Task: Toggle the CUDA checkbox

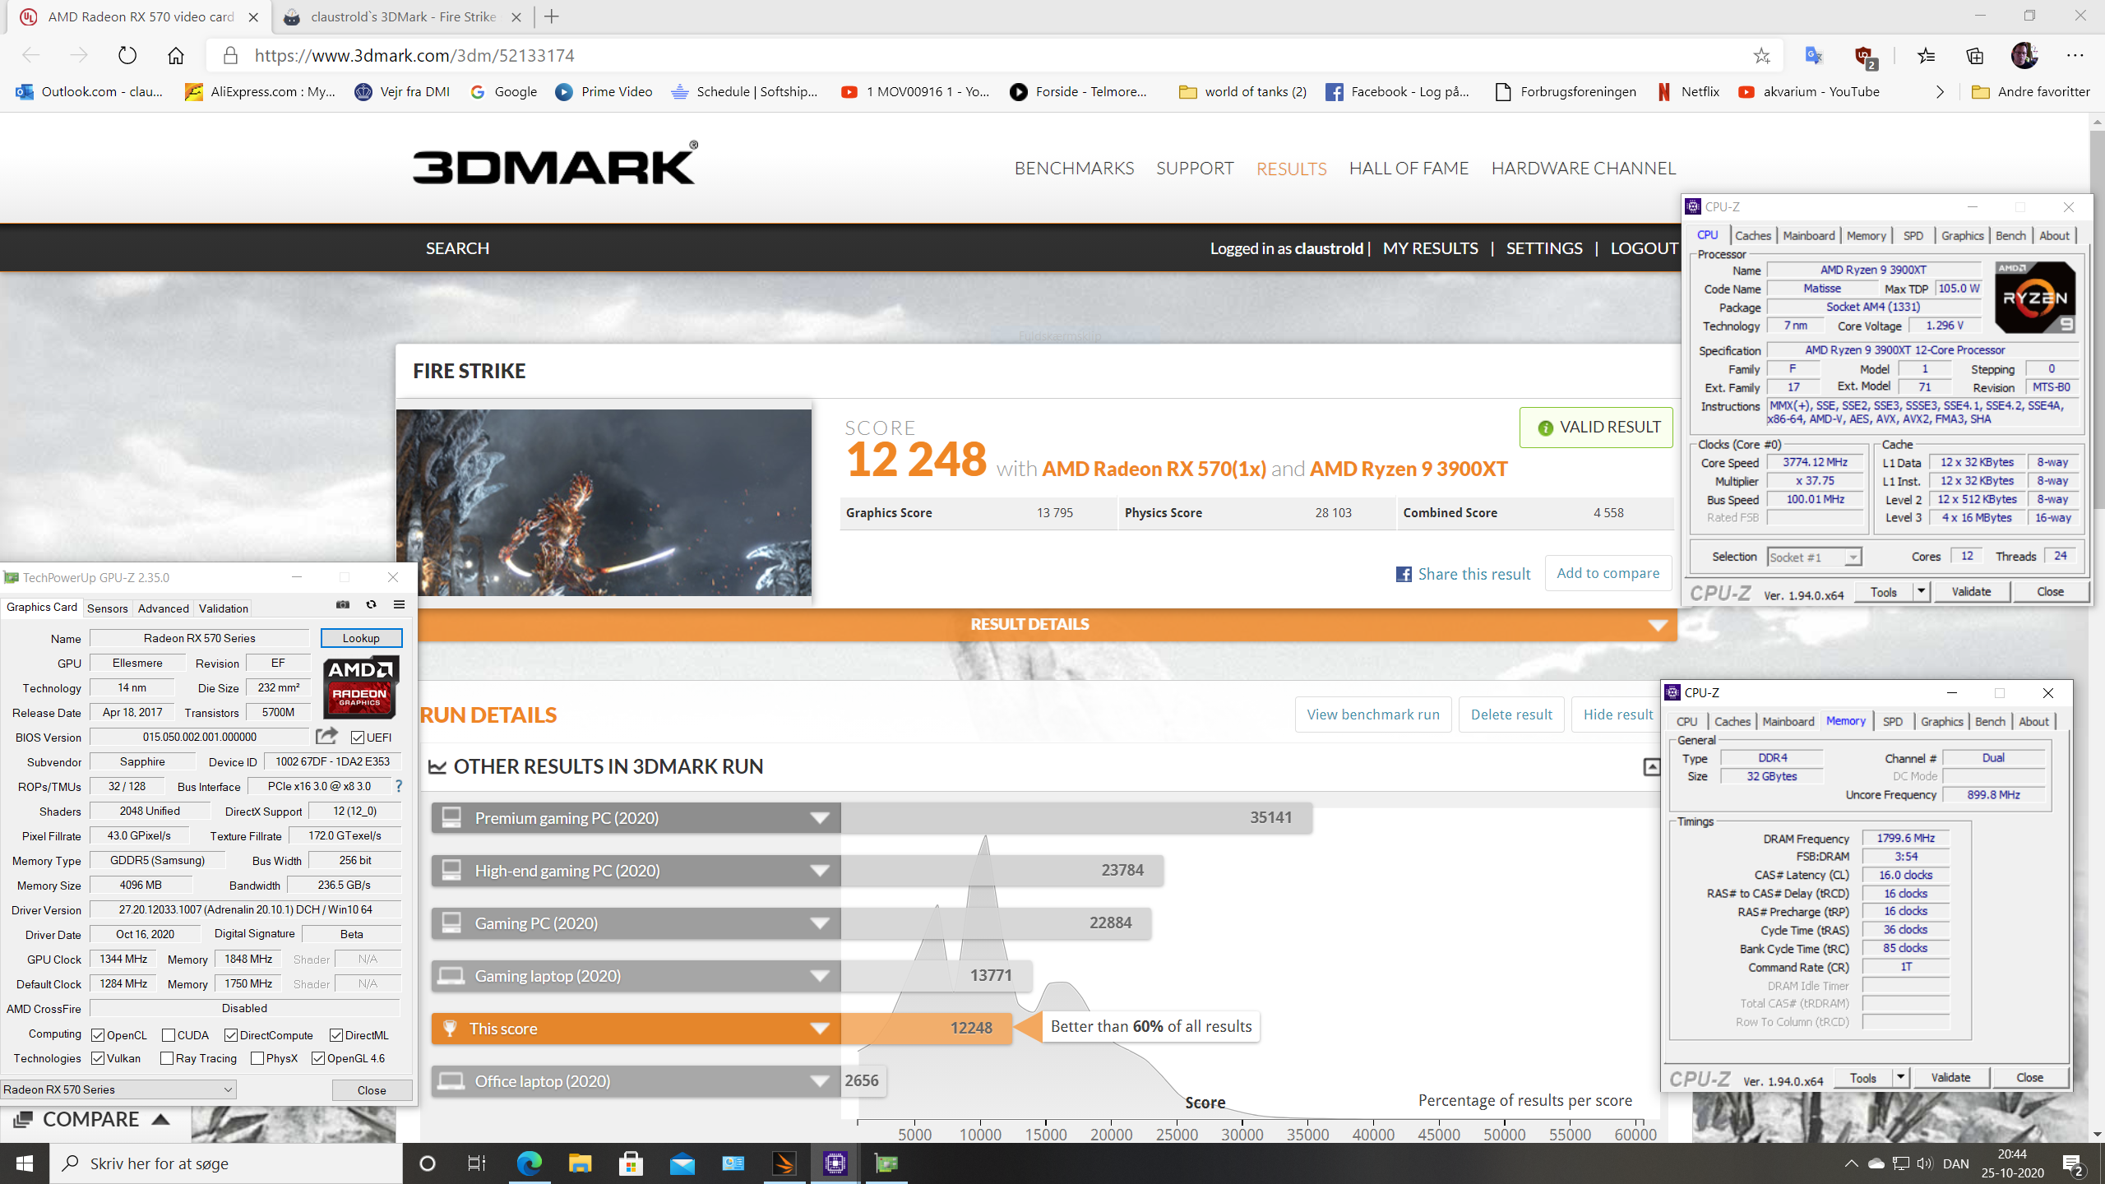Action: [169, 1035]
